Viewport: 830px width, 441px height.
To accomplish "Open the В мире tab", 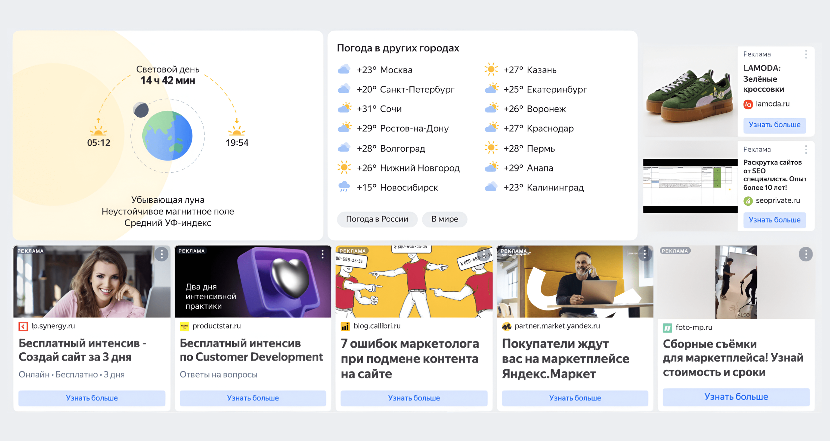I will tap(445, 219).
